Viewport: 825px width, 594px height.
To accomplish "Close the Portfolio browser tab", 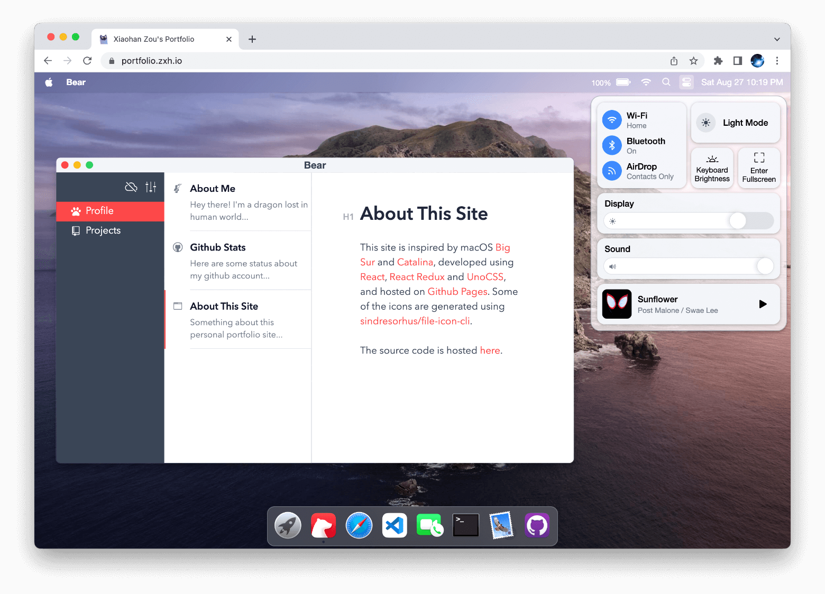I will [229, 39].
